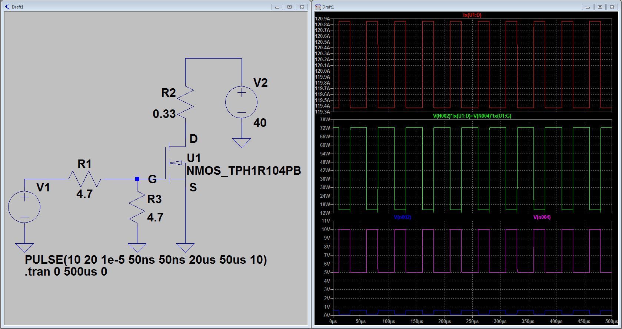Click the 0µs time axis label

pos(333,322)
